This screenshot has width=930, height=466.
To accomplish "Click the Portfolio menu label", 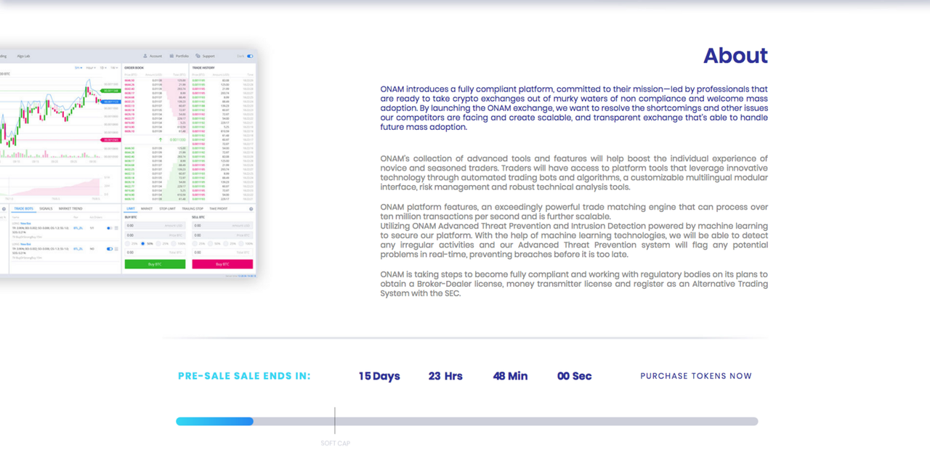I will pos(182,56).
